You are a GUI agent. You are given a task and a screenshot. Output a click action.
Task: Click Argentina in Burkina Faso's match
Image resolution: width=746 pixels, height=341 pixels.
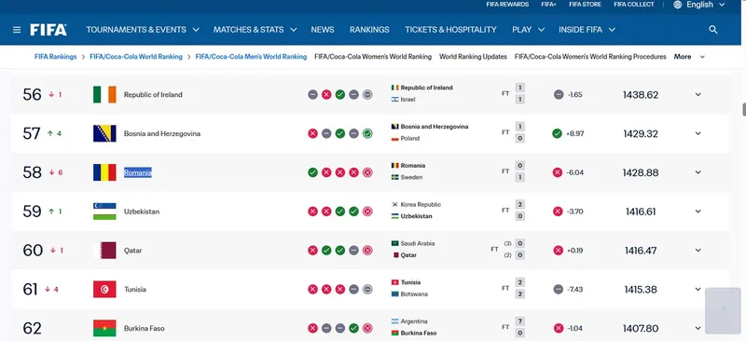coord(414,321)
